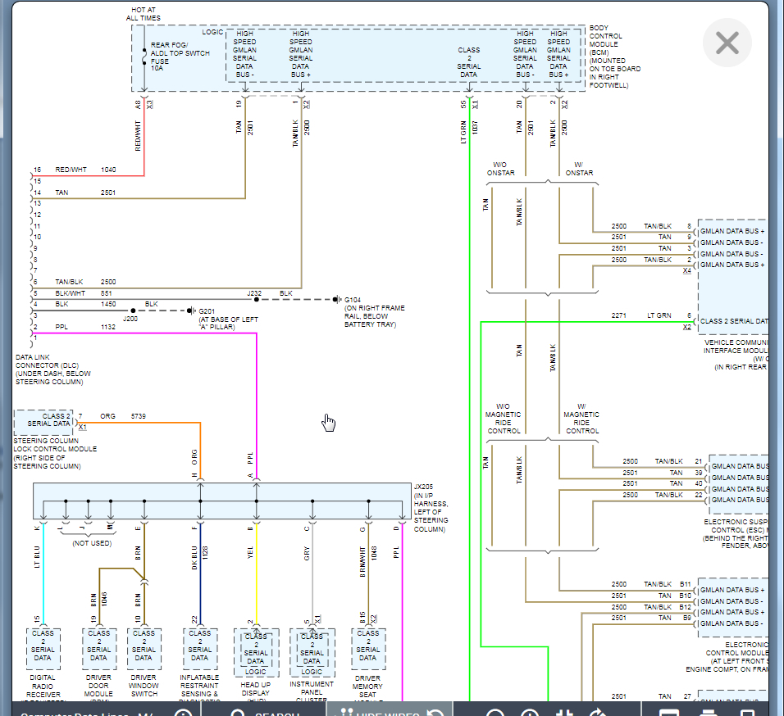Select the cyan LT BLU wire
The height and width of the screenshot is (716, 784).
tap(43, 573)
